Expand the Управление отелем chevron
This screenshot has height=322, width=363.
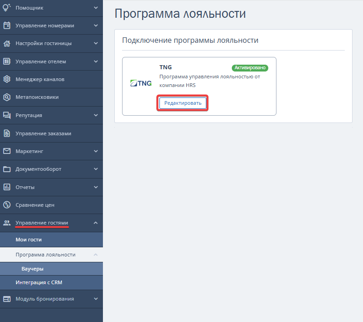96,61
